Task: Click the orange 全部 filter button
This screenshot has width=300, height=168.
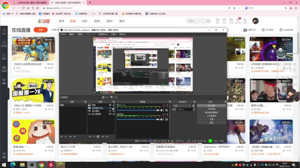Action: coord(40,30)
